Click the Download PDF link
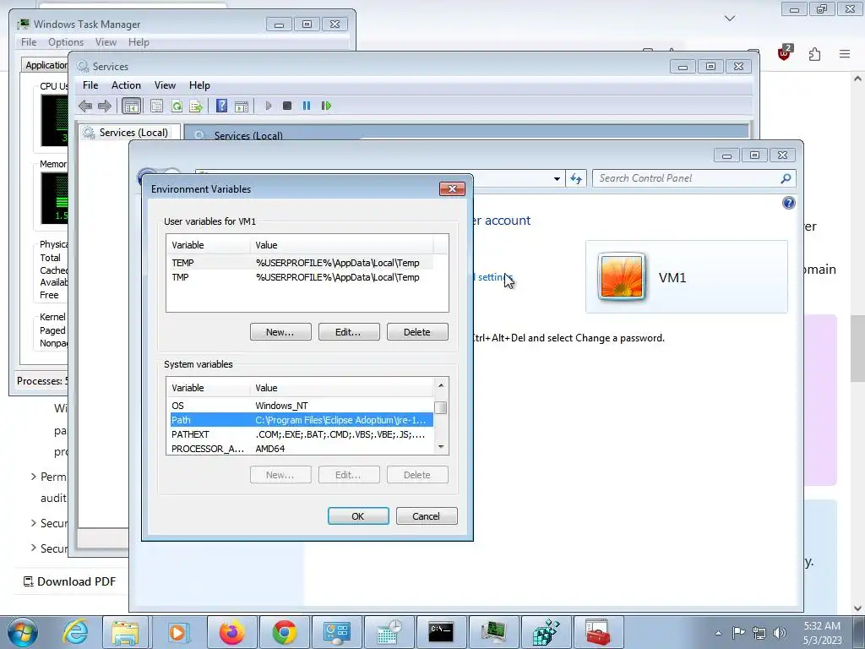865x649 pixels. 69,581
